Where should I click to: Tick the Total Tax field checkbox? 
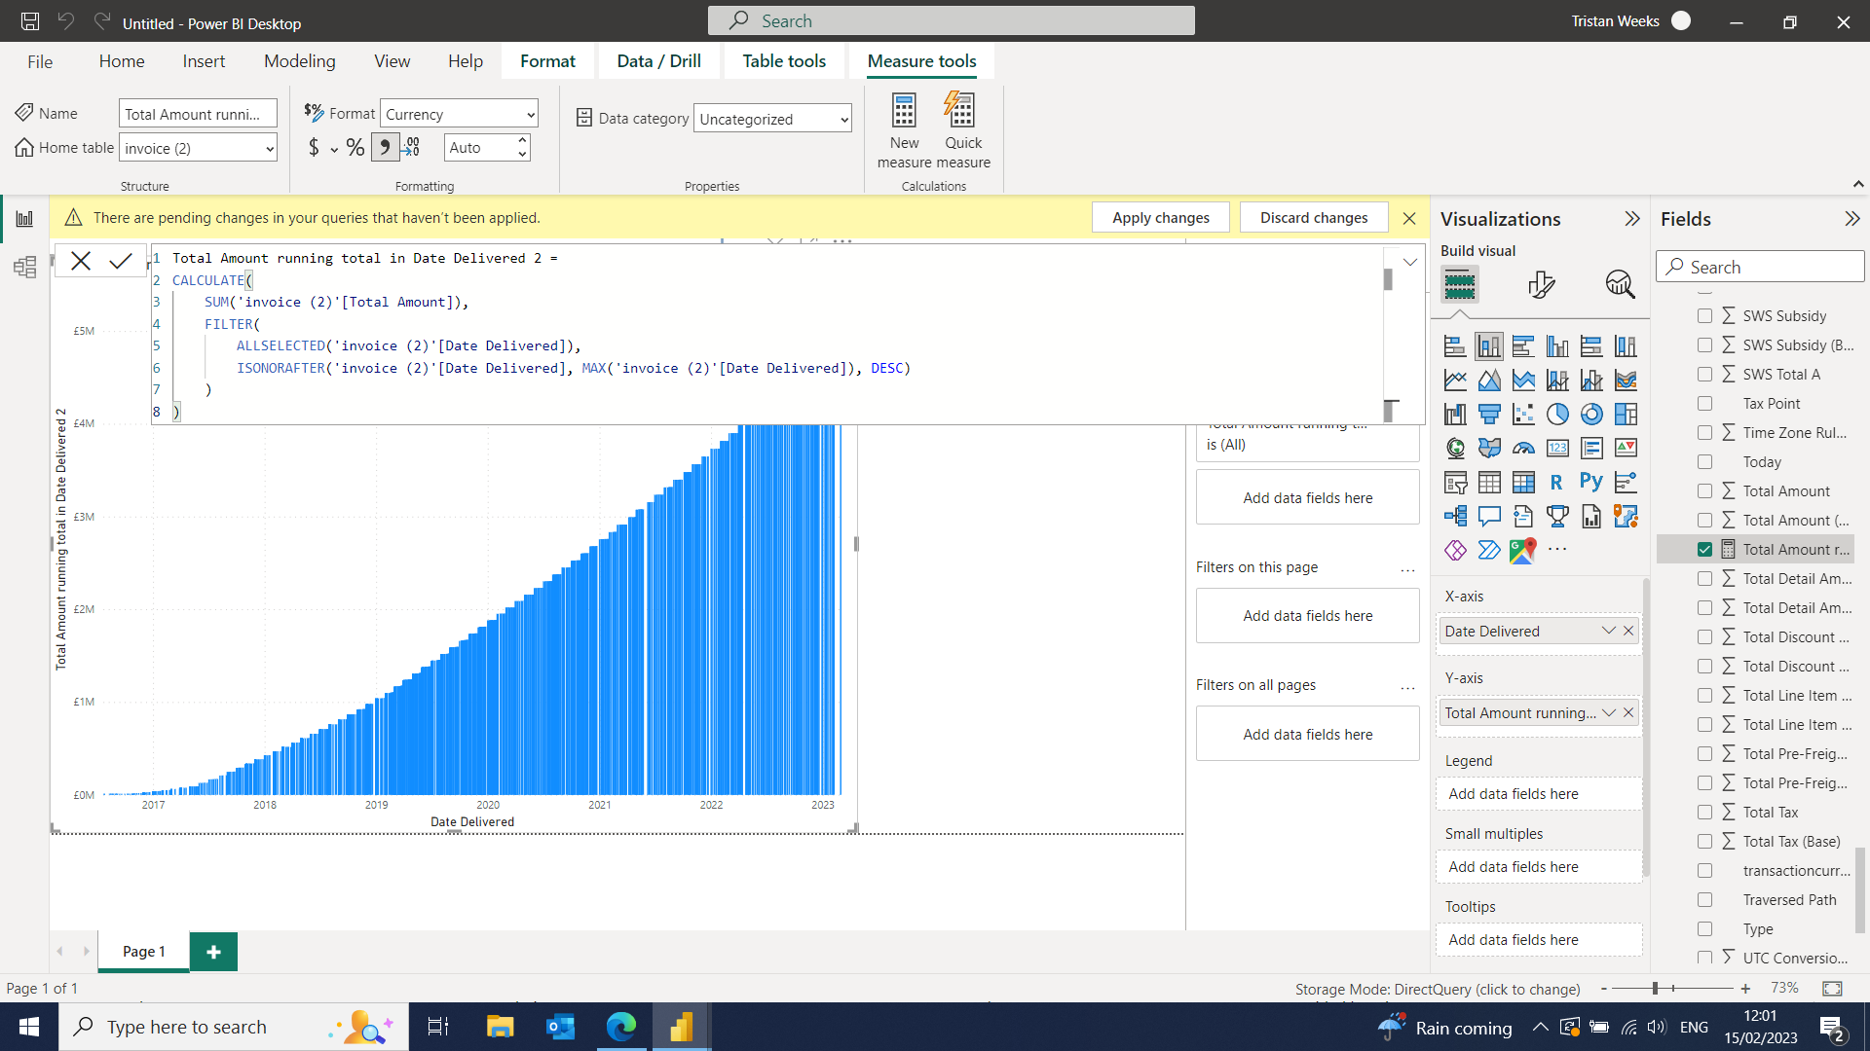tap(1704, 813)
